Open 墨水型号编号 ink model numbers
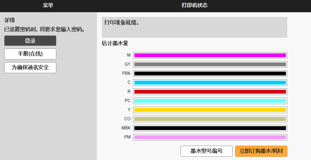311x160 pixels. click(207, 151)
